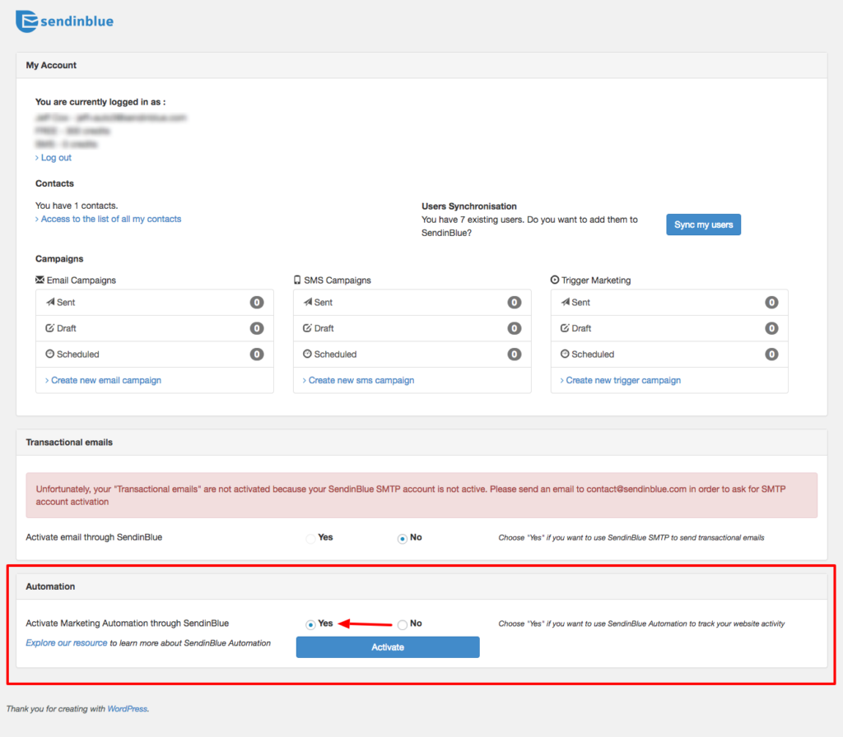Click the Draft pencil icon under Trigger Marketing

tap(565, 327)
